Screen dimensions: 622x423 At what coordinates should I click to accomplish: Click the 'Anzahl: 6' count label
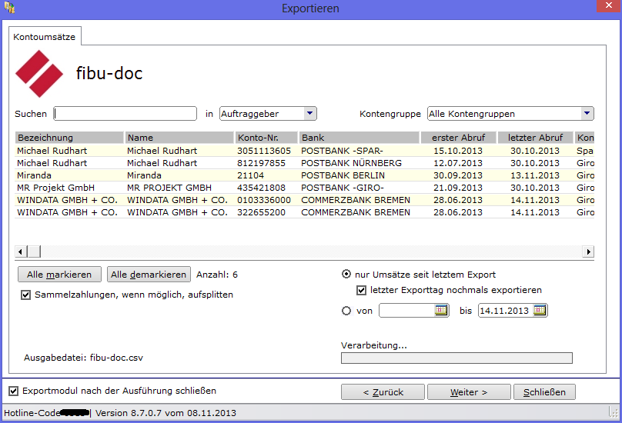click(217, 275)
